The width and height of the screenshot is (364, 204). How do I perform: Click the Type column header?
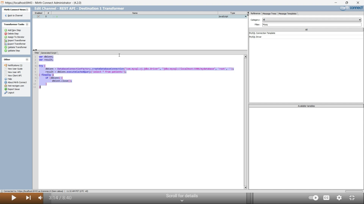232,13
